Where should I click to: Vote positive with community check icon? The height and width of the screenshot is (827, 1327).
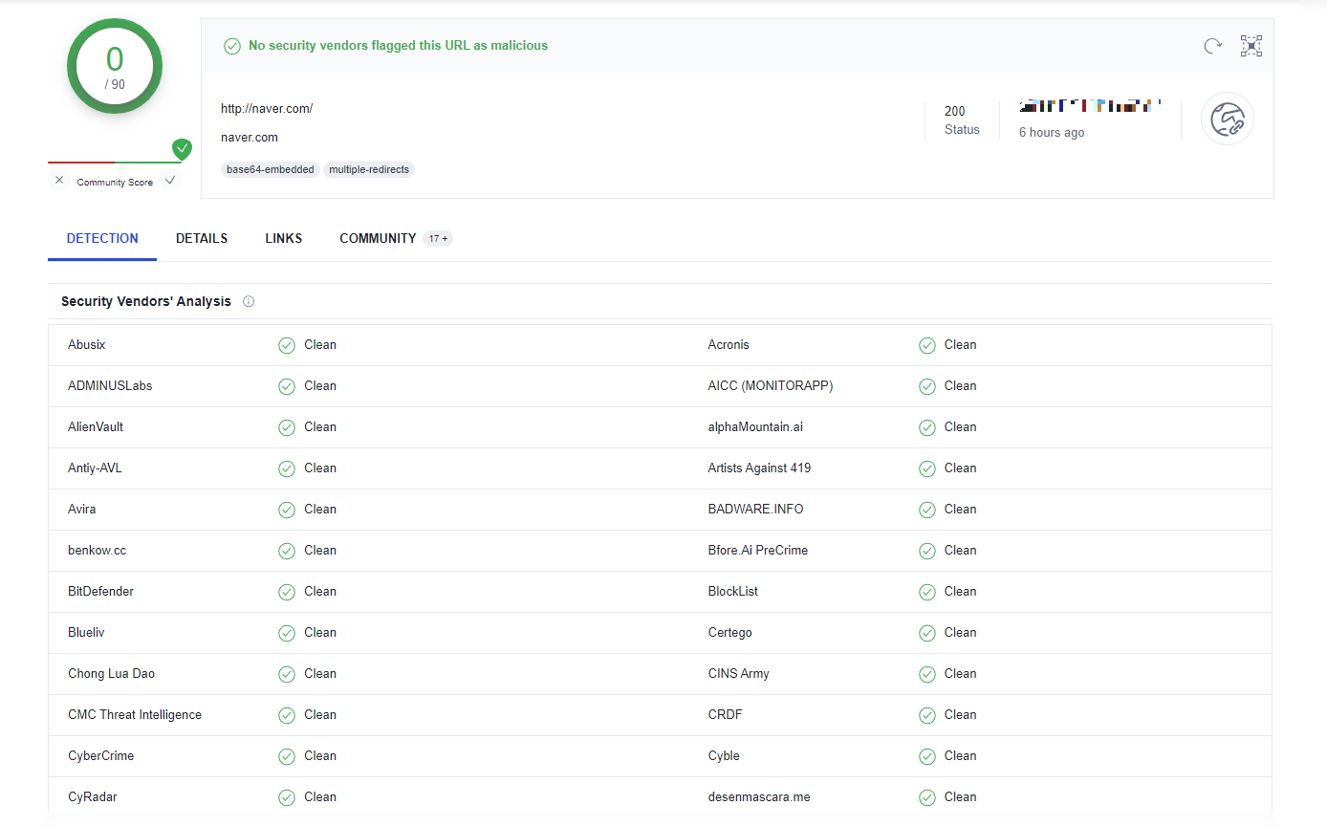click(170, 181)
